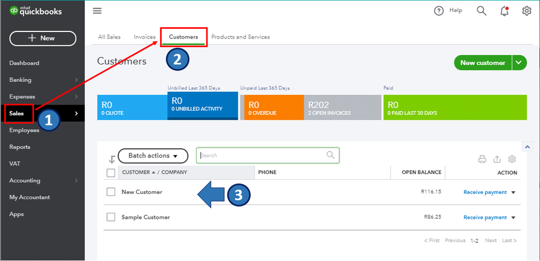
Task: Click the Help label in header
Action: point(456,10)
